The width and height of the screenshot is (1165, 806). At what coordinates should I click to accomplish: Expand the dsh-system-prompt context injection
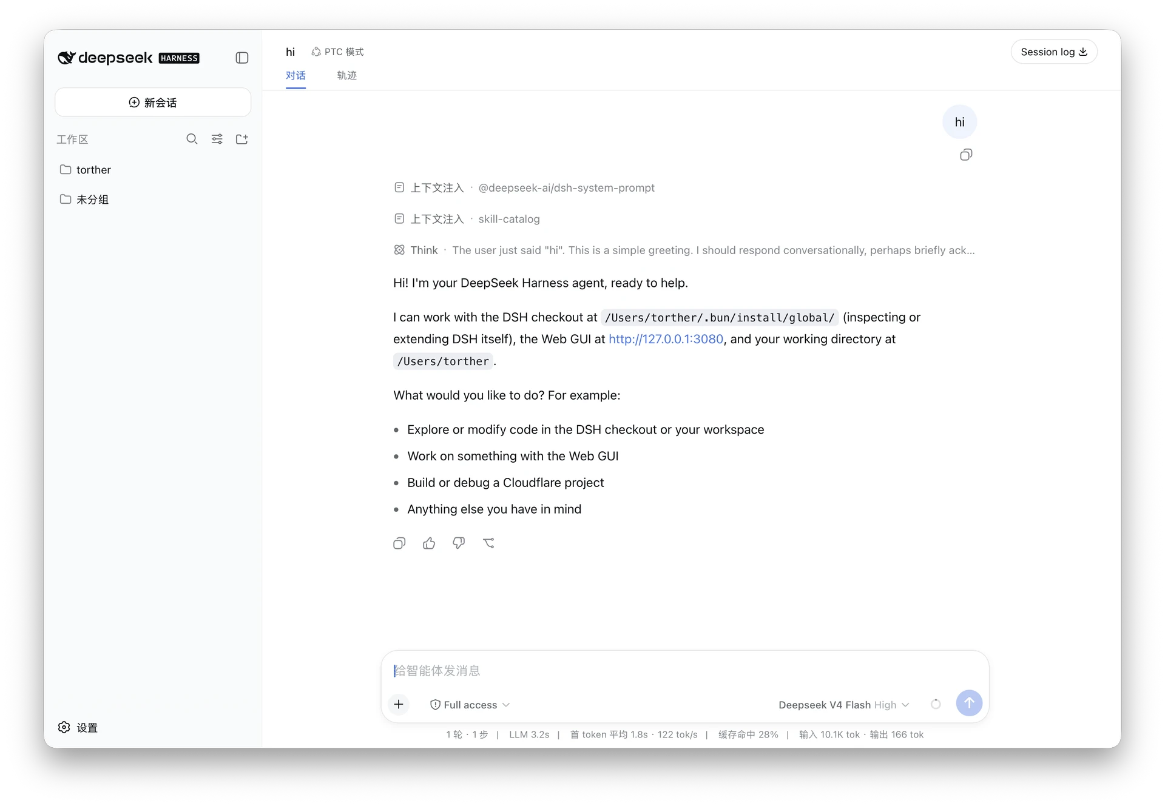pos(524,187)
